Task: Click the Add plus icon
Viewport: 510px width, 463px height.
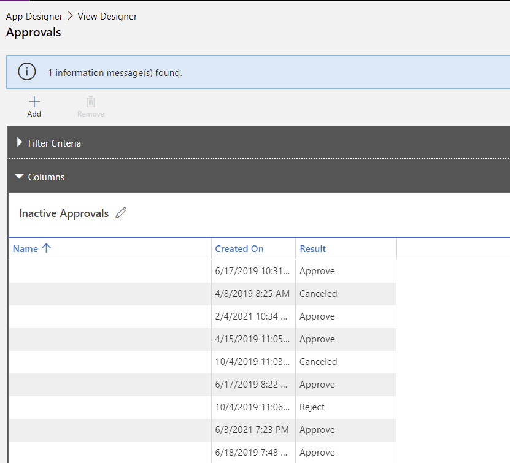Action: [34, 102]
